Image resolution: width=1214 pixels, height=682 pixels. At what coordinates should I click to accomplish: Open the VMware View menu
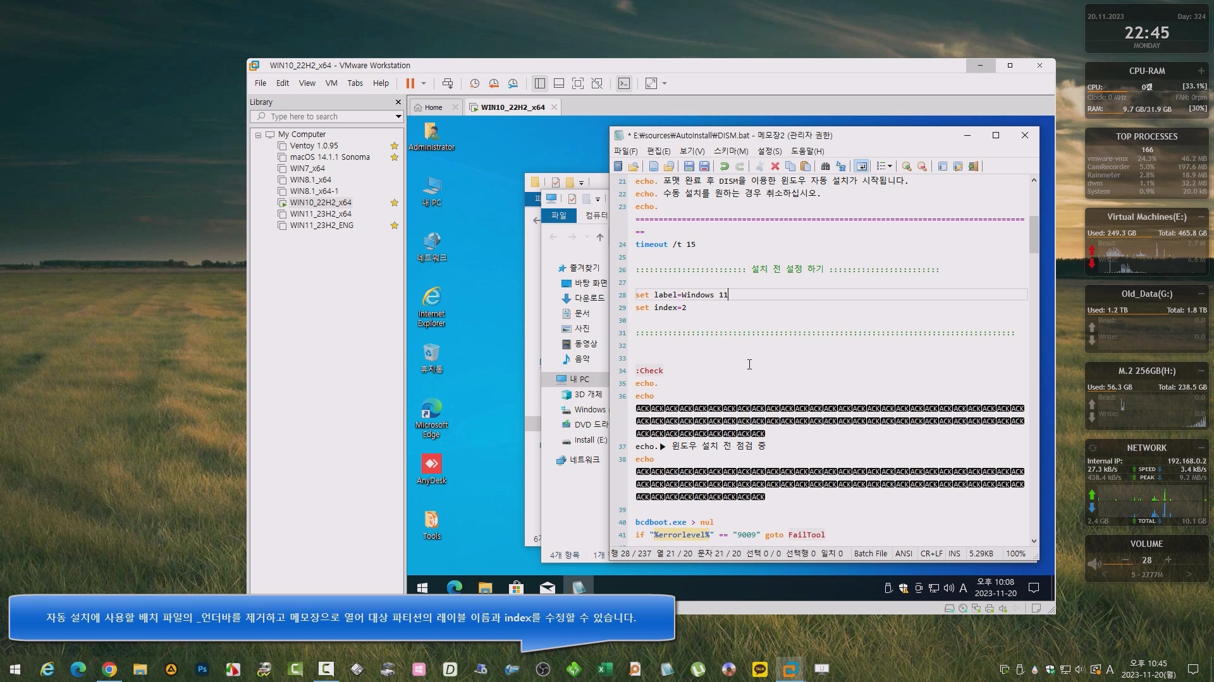[x=307, y=83]
